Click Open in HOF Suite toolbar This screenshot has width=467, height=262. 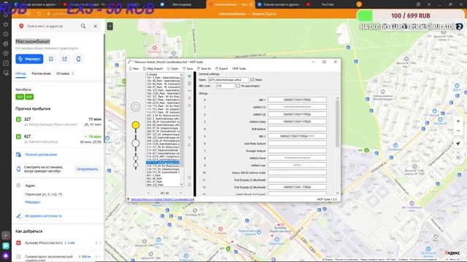pos(173,68)
